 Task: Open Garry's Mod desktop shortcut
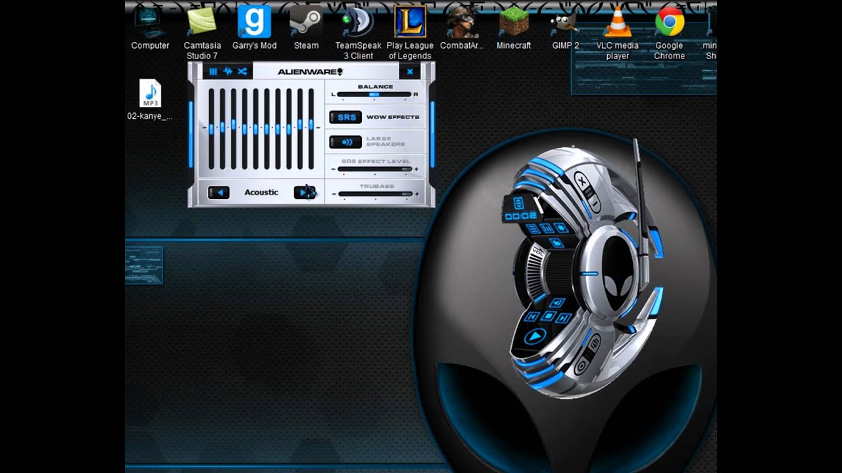[255, 28]
